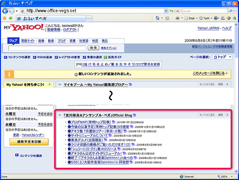Open the Tools menu in command bar
Viewport: 239px width, 180px height.
pyautogui.click(x=206, y=18)
